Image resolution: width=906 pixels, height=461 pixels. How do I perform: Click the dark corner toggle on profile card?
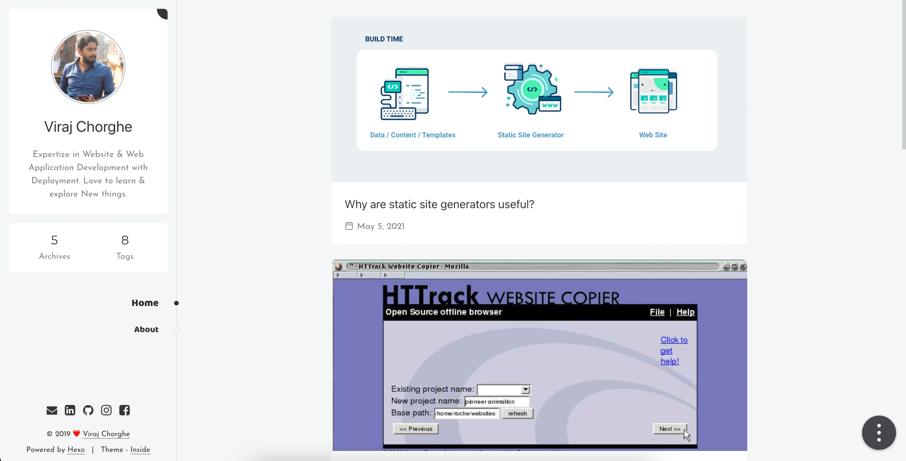click(163, 13)
